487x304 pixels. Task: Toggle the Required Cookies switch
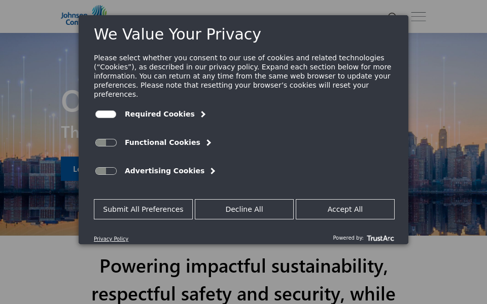[x=106, y=114]
